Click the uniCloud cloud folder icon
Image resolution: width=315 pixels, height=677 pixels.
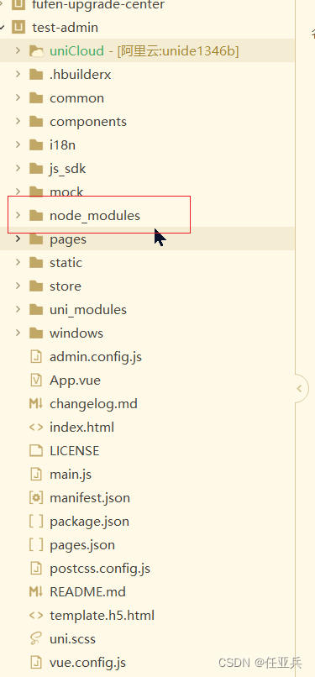[36, 51]
